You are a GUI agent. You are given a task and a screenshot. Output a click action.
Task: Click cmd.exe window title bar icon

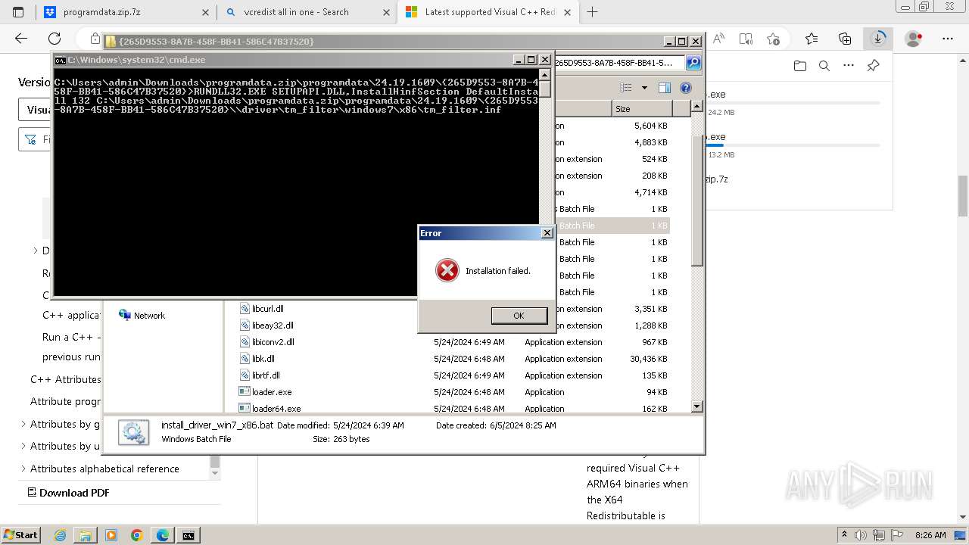(61, 60)
